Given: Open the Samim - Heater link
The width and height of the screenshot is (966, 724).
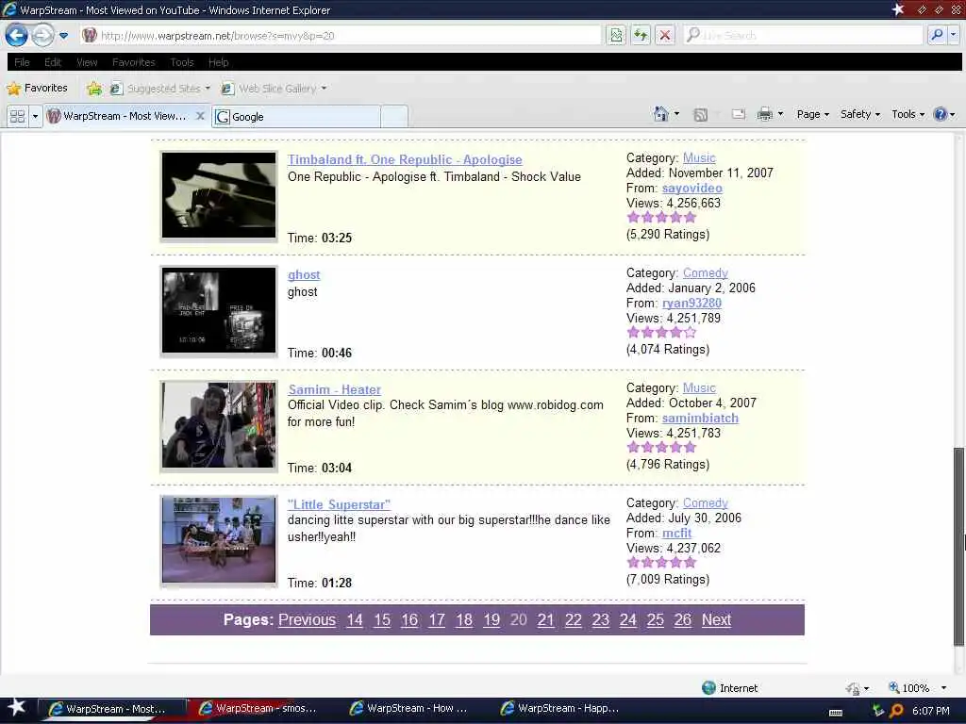Looking at the screenshot, I should [335, 389].
